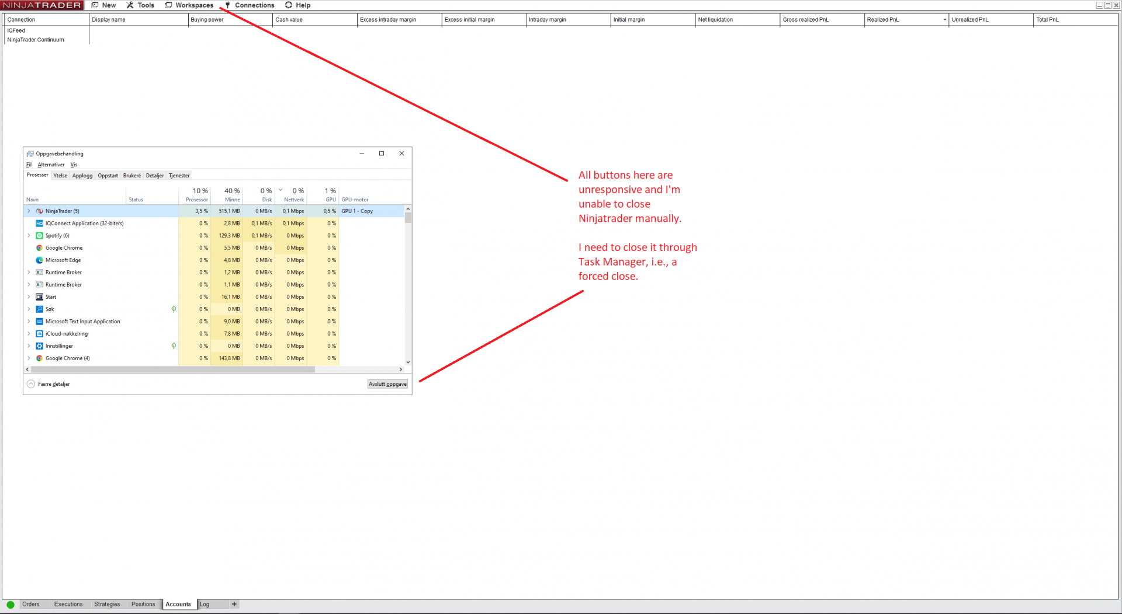Viewport: 1122px width, 614px height.
Task: Click the Microsoft Edge process icon
Action: pyautogui.click(x=39, y=260)
